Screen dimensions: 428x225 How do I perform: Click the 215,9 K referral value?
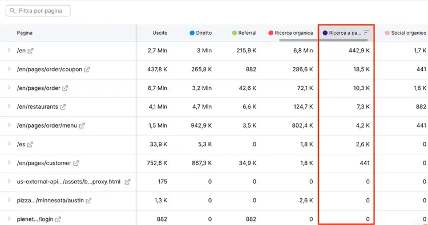[x=246, y=51]
